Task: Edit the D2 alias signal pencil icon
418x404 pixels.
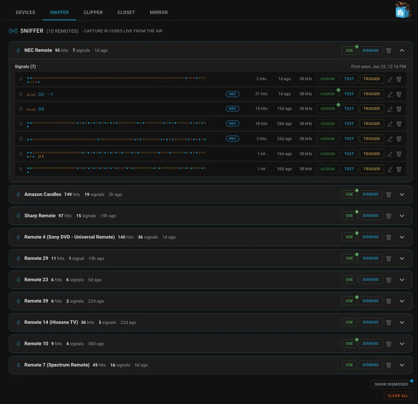Action: (390, 94)
